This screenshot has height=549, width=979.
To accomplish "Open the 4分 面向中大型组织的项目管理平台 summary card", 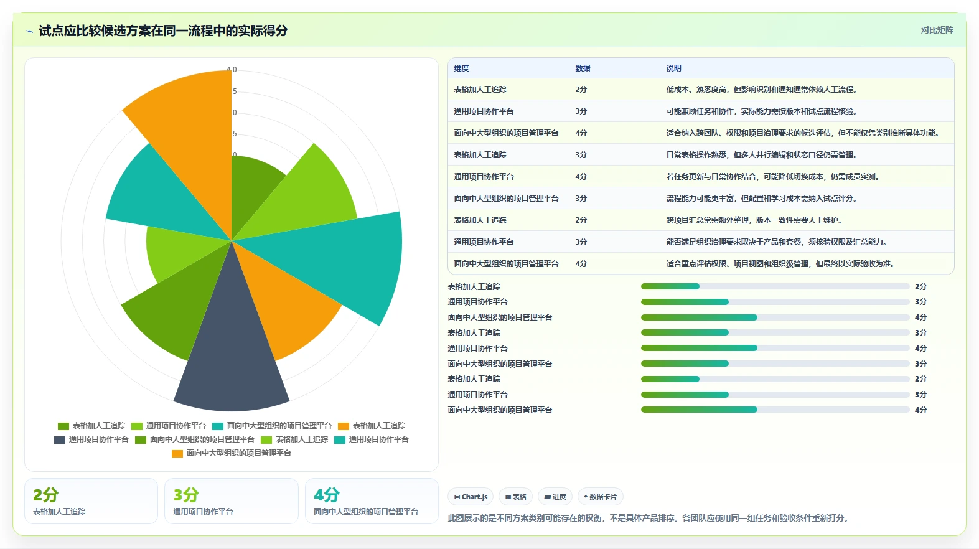I will coord(372,501).
